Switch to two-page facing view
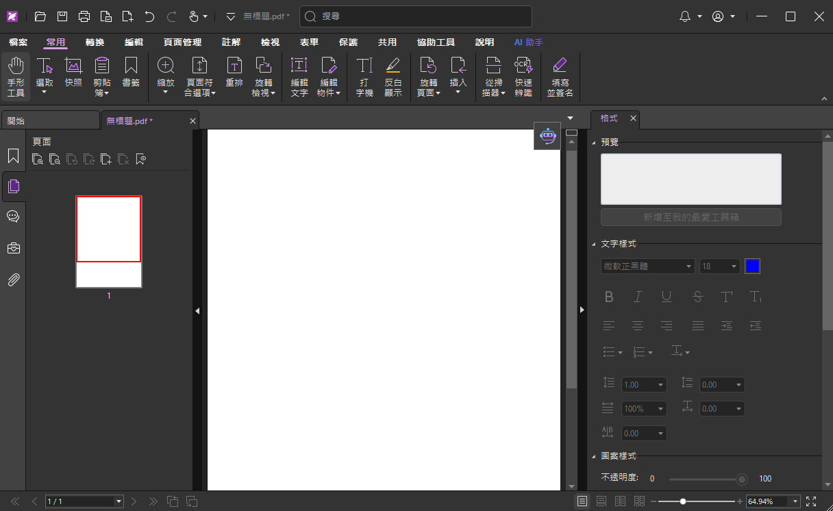This screenshot has width=833, height=511. 621,501
